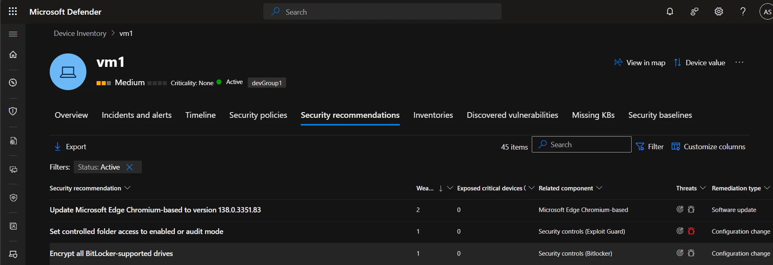This screenshot has width=773, height=265.
Task: Click Security controls (Bitlocker) cell
Action: tap(575, 253)
